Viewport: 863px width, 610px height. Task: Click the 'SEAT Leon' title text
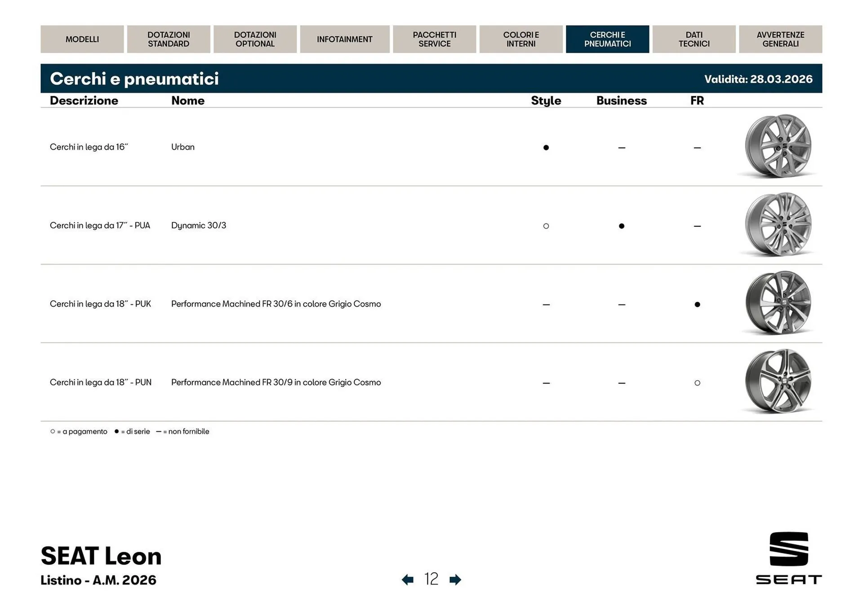tap(101, 556)
